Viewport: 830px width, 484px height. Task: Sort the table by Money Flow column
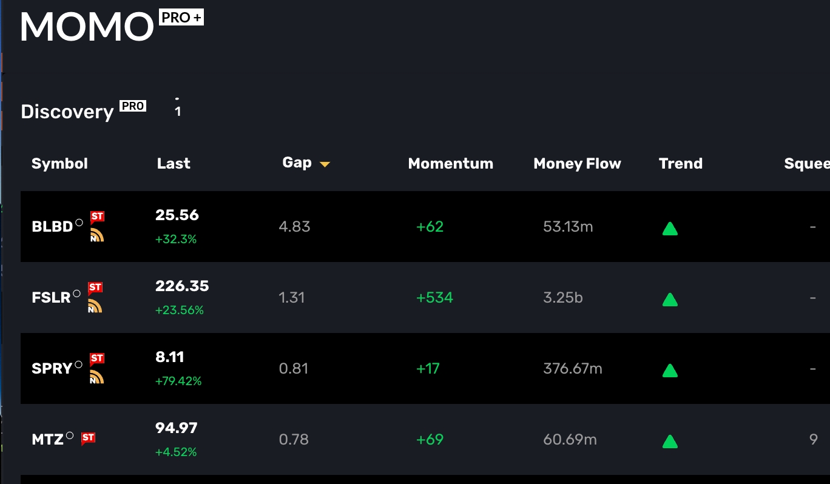pyautogui.click(x=577, y=164)
